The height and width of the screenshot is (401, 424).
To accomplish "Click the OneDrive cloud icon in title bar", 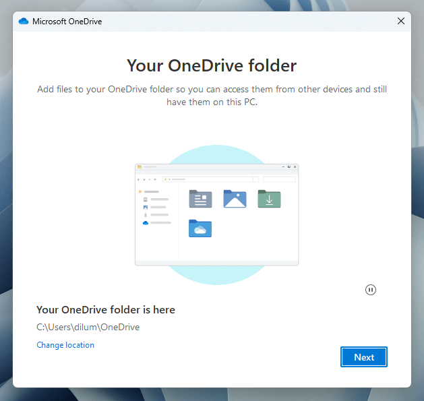I will point(24,21).
